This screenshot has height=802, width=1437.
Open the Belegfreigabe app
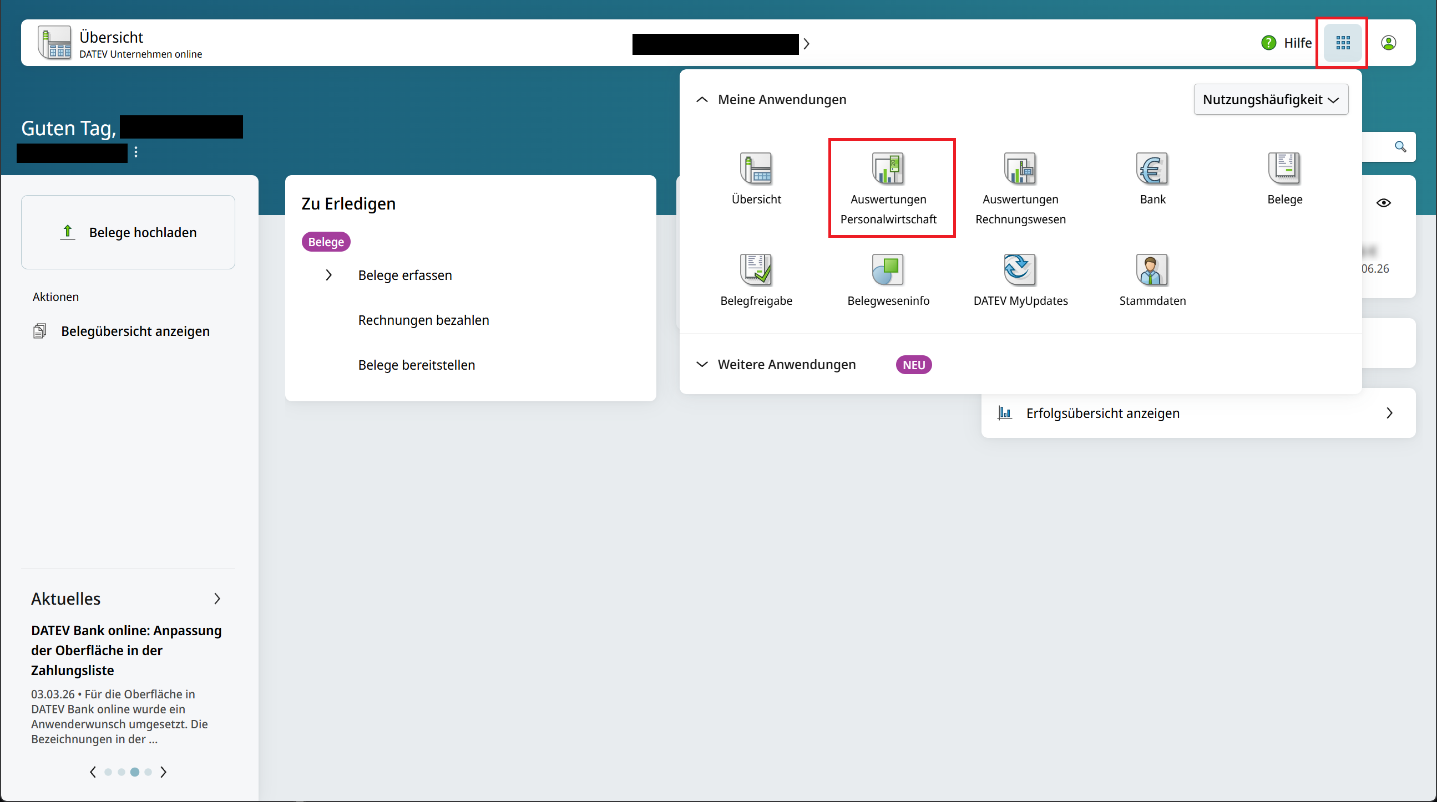(x=756, y=280)
